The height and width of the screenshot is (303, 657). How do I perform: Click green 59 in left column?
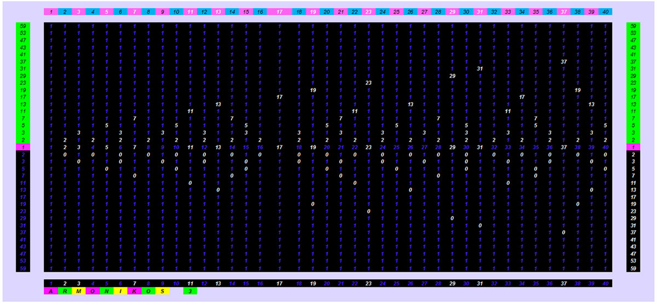coord(24,26)
